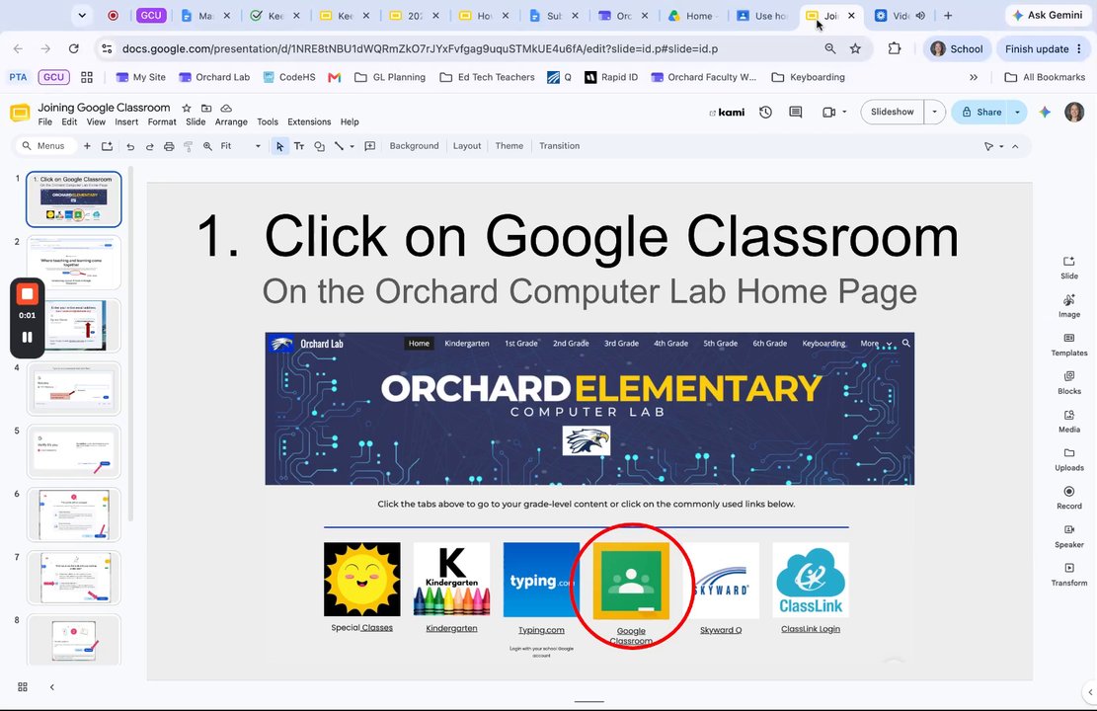This screenshot has width=1097, height=711.
Task: Select the Text box tool
Action: point(299,146)
